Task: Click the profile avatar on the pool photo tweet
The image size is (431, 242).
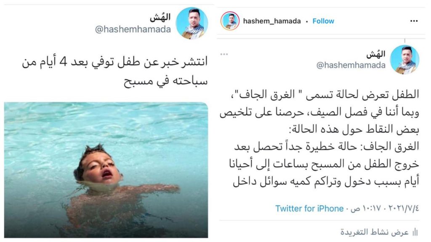Action: (x=192, y=24)
